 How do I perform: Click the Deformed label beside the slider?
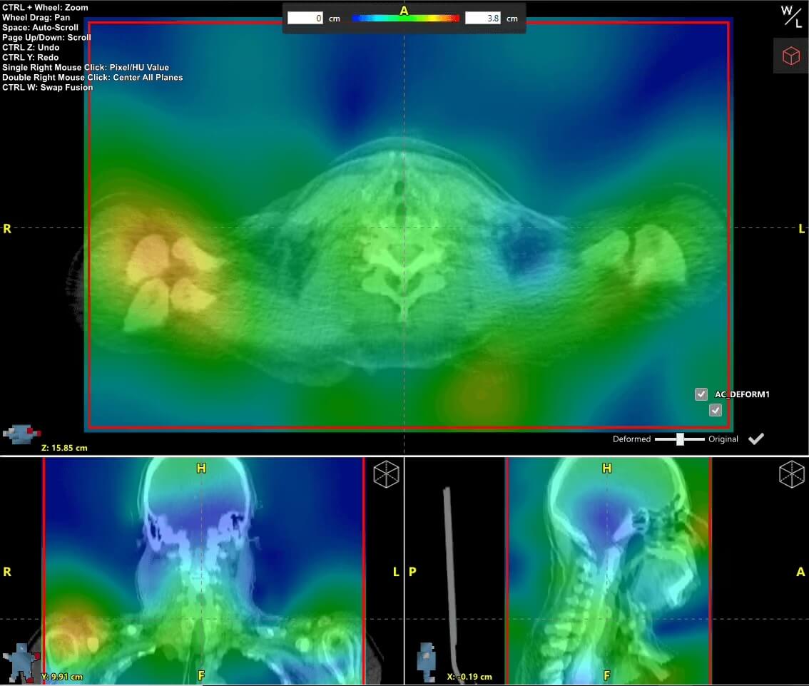point(631,439)
